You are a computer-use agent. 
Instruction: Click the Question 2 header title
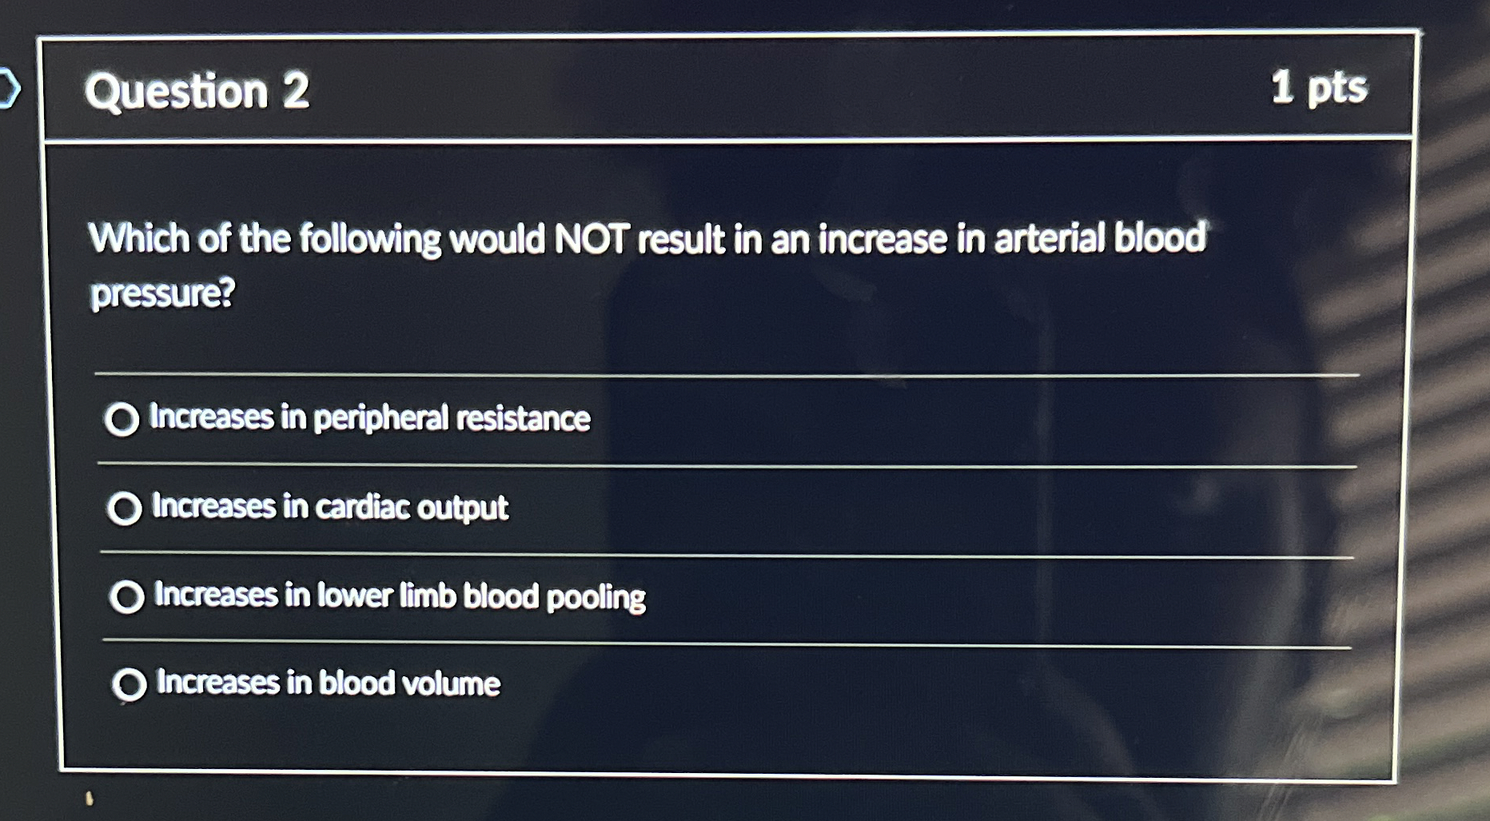click(198, 90)
